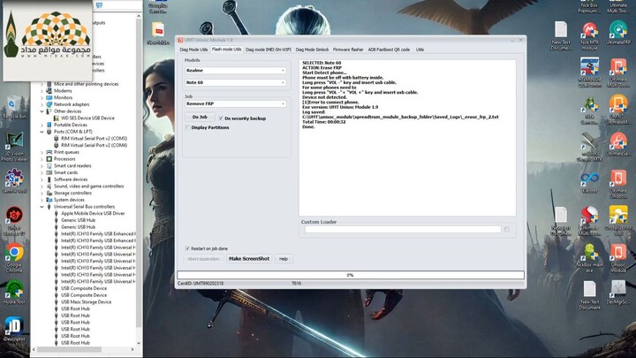Expand the Print queues node
The width and height of the screenshot is (636, 358).
tap(42, 152)
